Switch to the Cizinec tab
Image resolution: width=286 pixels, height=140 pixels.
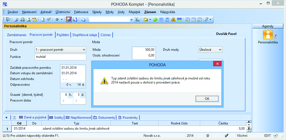pyautogui.click(x=106, y=35)
